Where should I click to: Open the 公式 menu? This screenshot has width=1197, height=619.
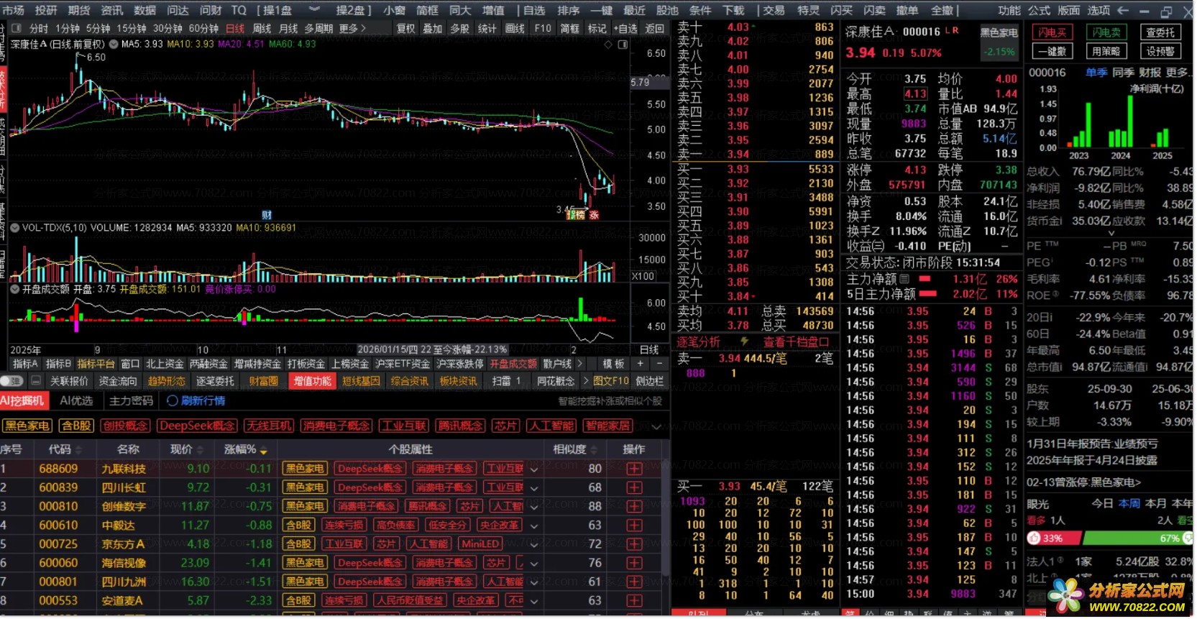[x=1040, y=10]
